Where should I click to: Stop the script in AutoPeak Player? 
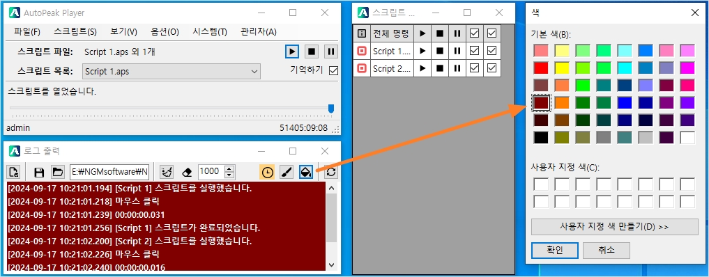pos(311,52)
